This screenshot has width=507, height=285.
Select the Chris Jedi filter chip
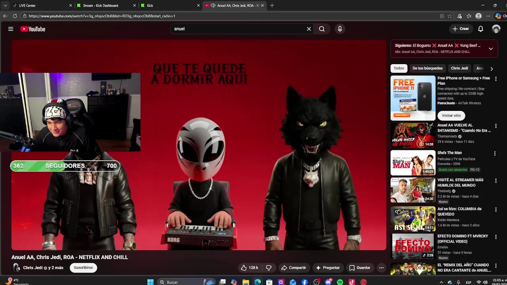pyautogui.click(x=459, y=68)
